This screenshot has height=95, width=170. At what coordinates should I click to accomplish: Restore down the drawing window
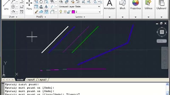click(161, 23)
